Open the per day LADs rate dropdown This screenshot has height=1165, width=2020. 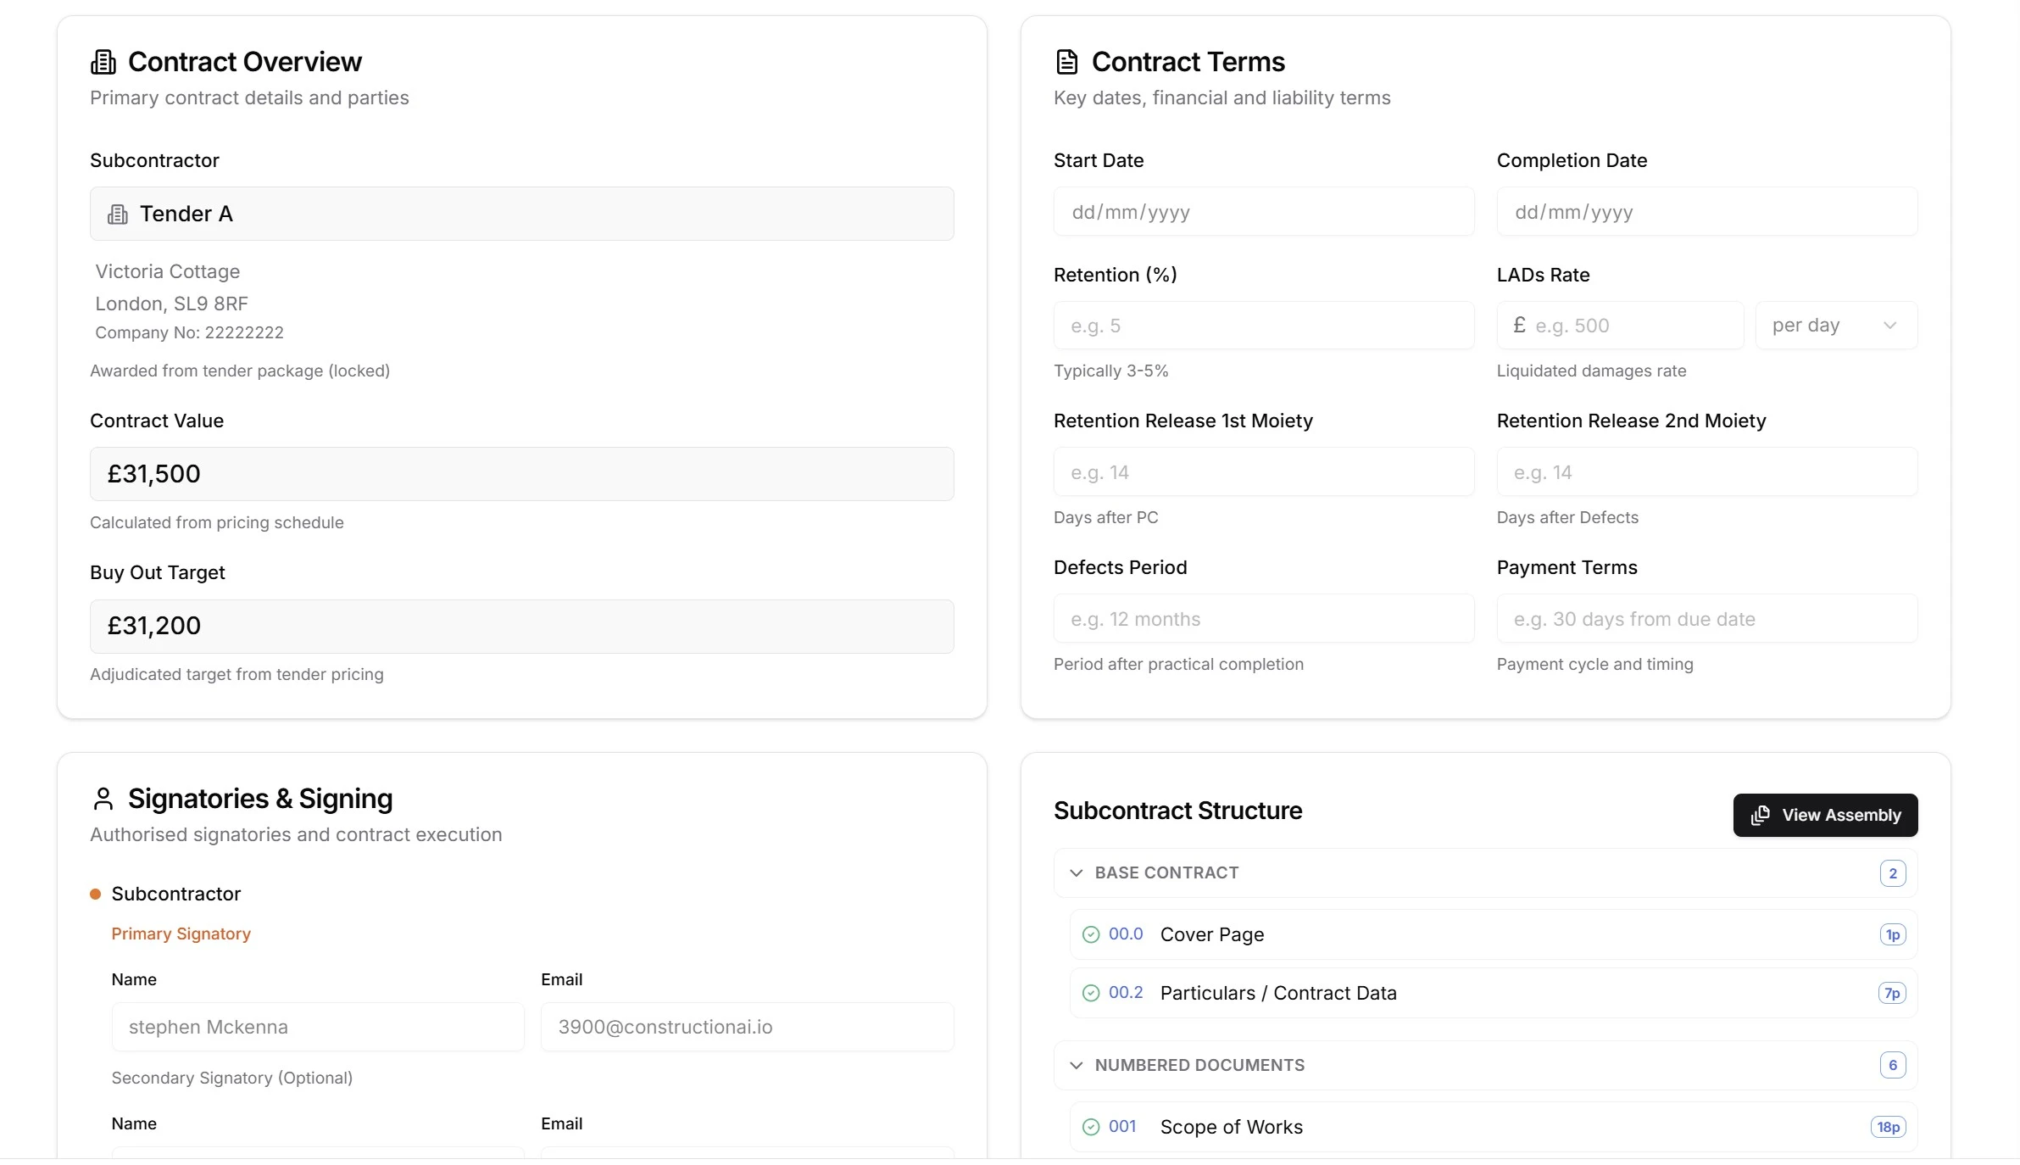coord(1836,325)
